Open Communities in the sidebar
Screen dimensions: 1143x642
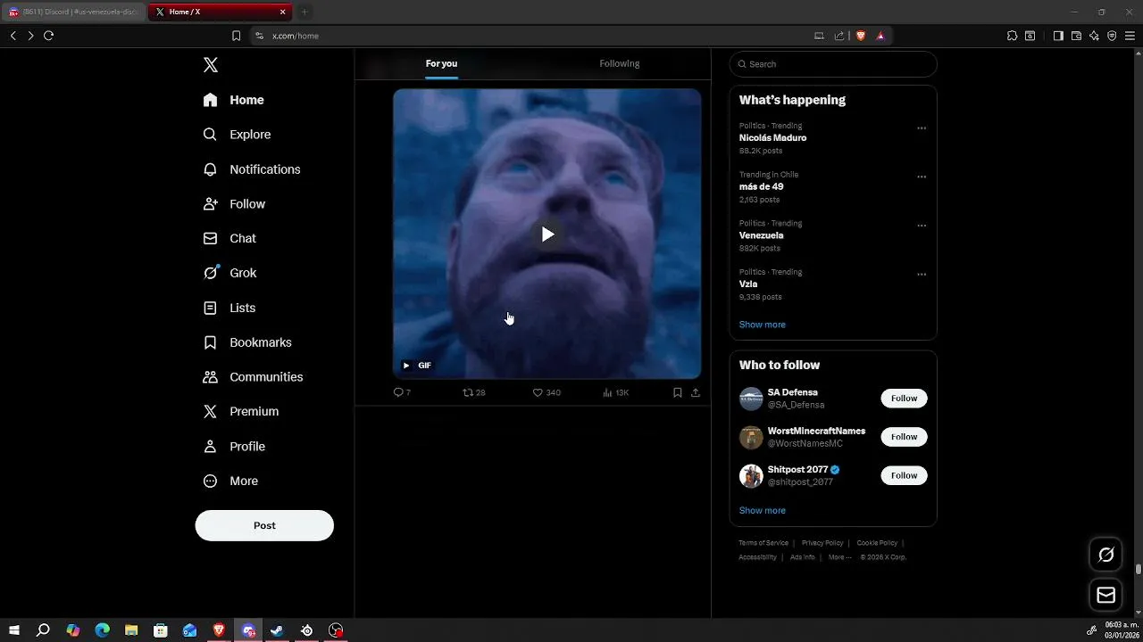pyautogui.click(x=253, y=377)
